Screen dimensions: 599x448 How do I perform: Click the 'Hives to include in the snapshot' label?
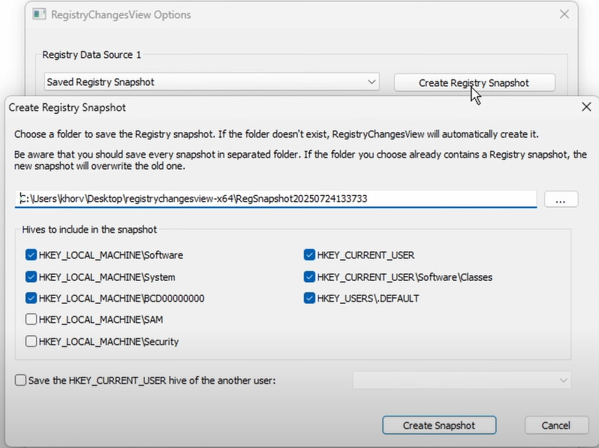(x=89, y=230)
